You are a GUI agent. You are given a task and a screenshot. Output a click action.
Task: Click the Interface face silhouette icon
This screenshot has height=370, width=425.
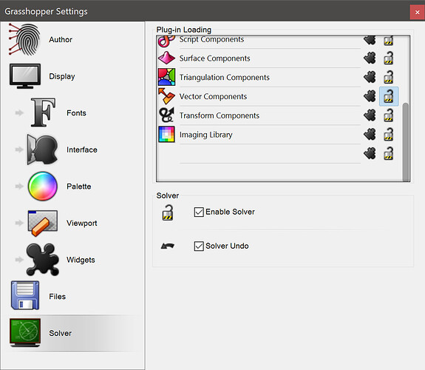tap(43, 149)
